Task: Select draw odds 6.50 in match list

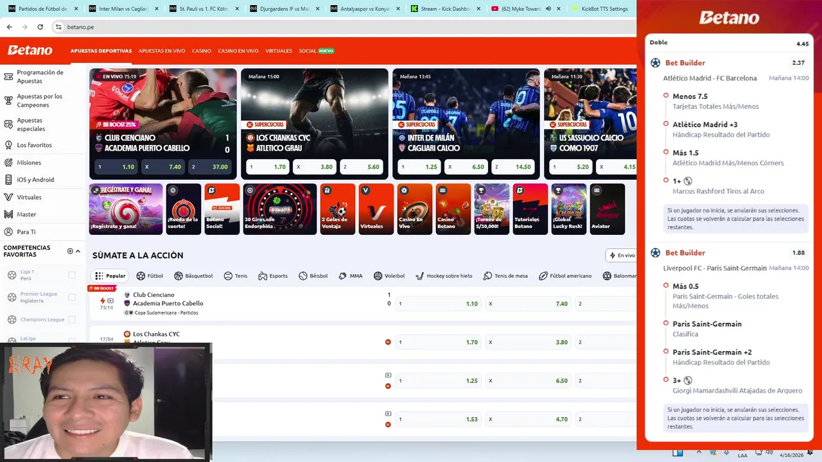Action: [x=528, y=381]
